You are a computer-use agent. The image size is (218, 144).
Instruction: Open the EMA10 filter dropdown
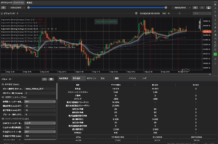[40, 123]
